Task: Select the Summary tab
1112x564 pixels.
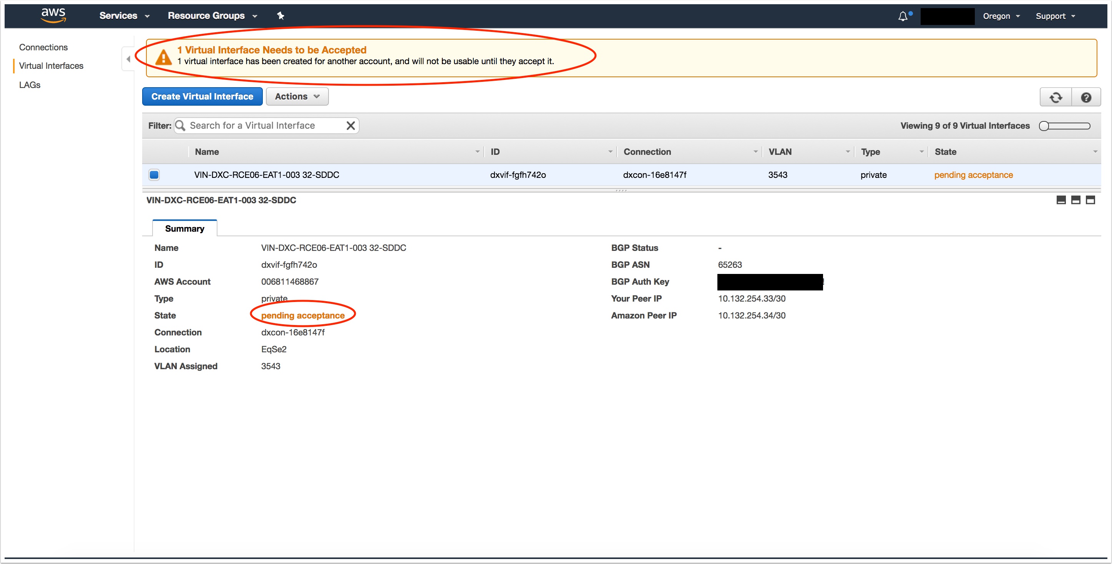Action: [184, 228]
